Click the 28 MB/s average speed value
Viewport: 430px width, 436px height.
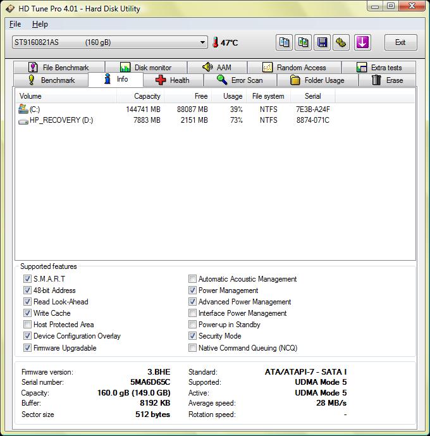point(331,403)
